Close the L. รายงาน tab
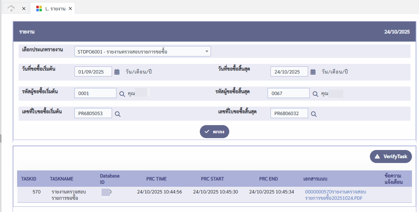This screenshot has height=212, width=419. click(70, 9)
